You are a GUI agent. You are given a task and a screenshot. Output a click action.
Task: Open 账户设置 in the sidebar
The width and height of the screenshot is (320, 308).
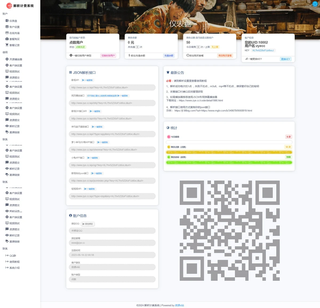click(14, 27)
